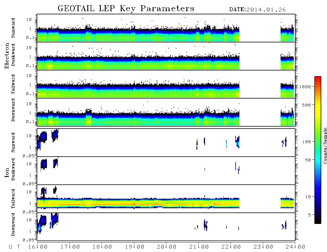Select the Electron "Dawnward" panel label

(x=13, y=110)
